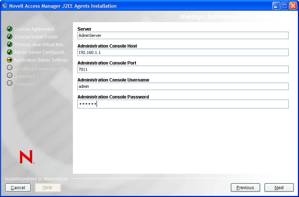299x197 pixels.
Task: Click the InstallAnywhere by Macrovision text
Action: click(36, 179)
